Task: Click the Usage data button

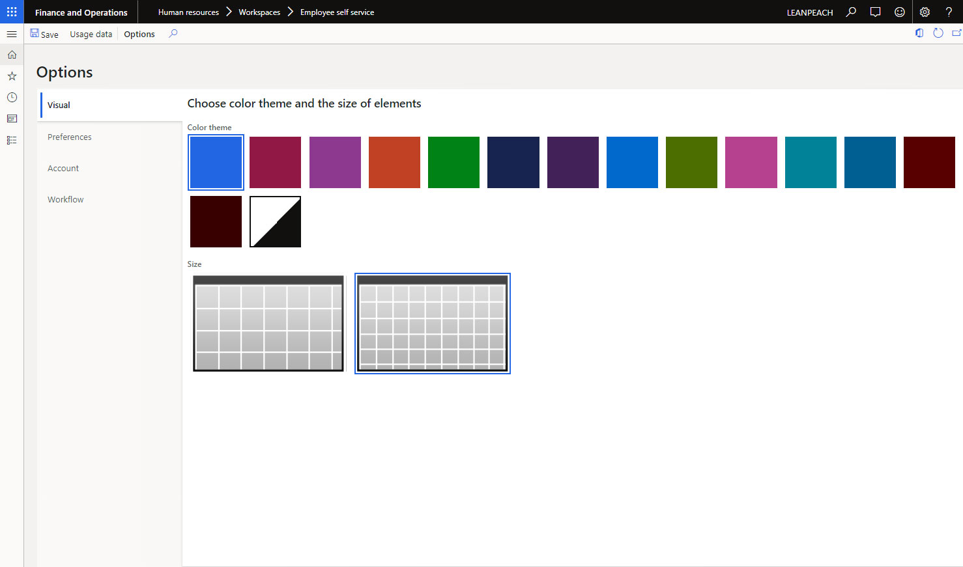Action: [91, 34]
